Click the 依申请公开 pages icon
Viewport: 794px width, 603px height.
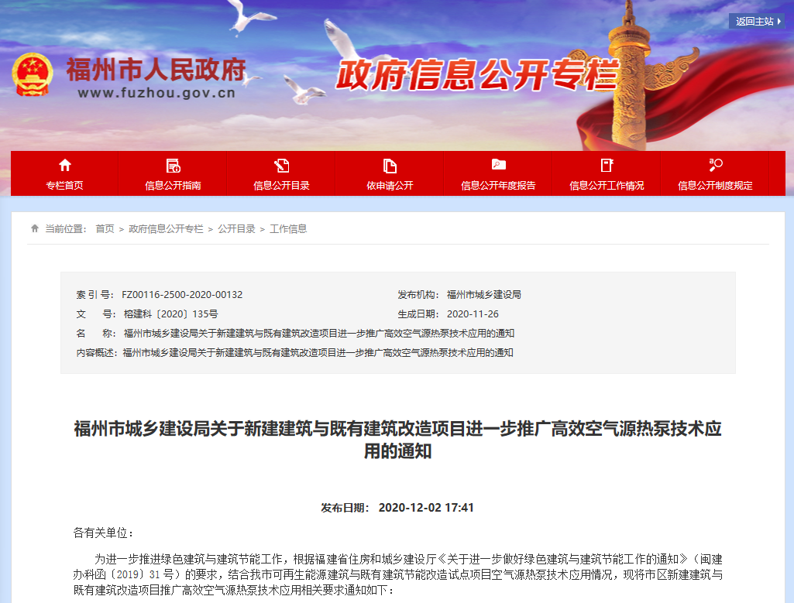tap(390, 165)
